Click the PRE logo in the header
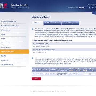 (3, 6)
